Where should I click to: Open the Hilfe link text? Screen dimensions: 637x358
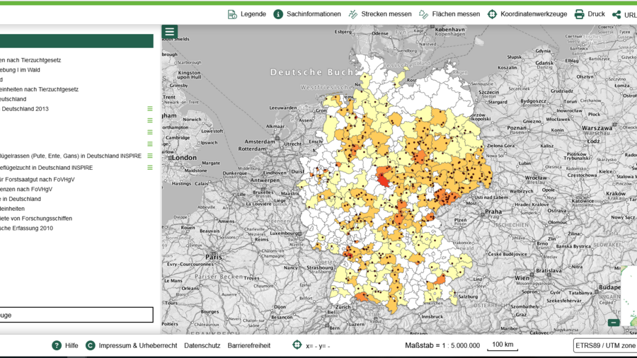point(71,346)
